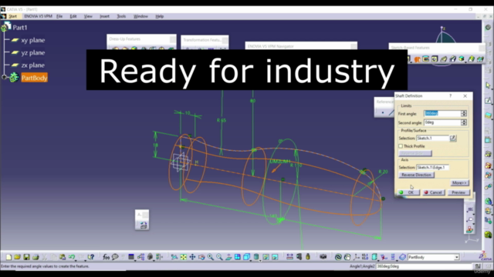Click the Axis System icon

click(357, 257)
